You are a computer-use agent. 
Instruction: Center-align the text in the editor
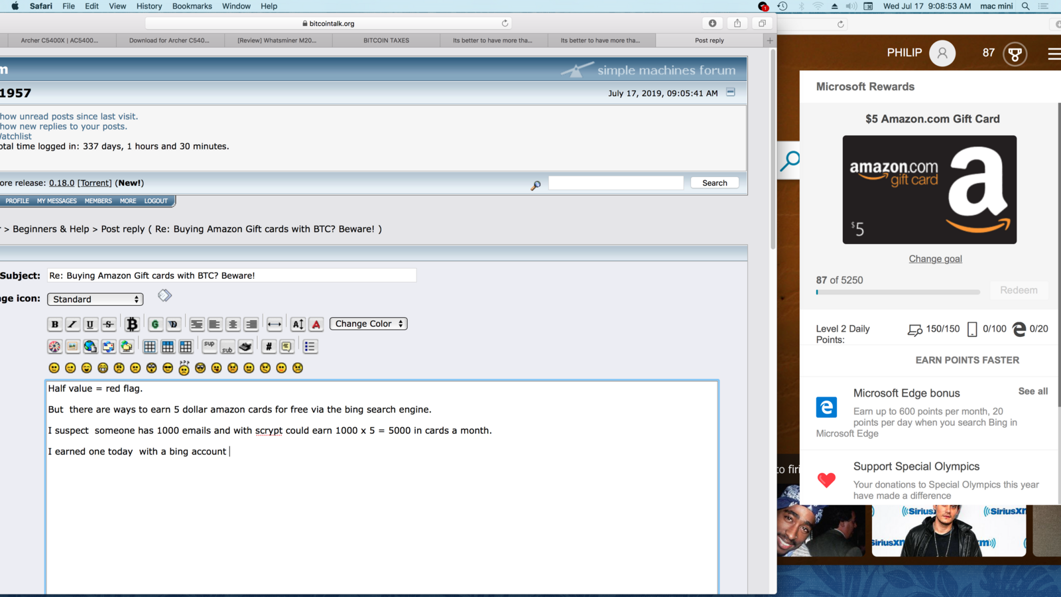click(x=233, y=324)
